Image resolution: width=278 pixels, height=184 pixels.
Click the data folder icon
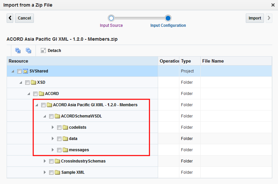[x=65, y=139]
